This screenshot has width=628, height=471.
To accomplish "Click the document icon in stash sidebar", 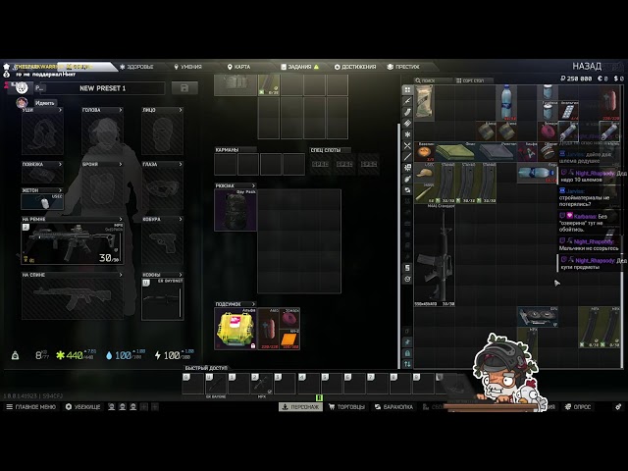I will pos(407,268).
